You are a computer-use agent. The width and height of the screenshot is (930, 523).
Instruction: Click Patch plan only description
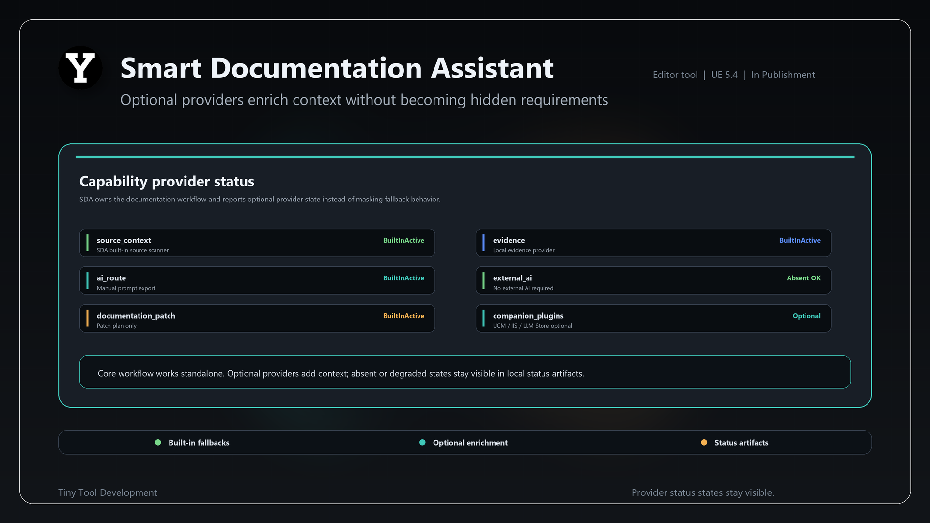(x=117, y=326)
